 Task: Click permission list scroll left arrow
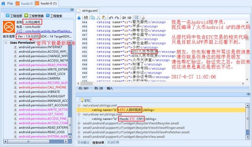pyautogui.click(x=6, y=141)
